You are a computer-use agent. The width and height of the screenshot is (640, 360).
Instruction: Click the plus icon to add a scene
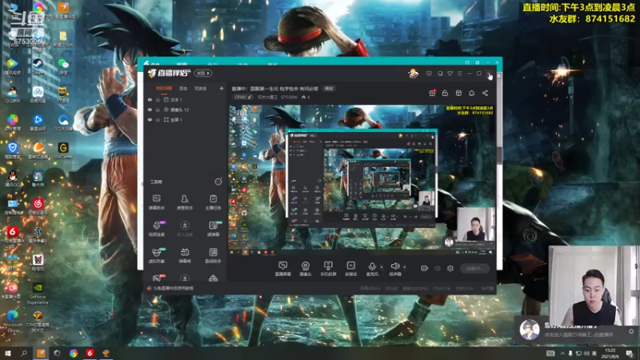(222, 88)
